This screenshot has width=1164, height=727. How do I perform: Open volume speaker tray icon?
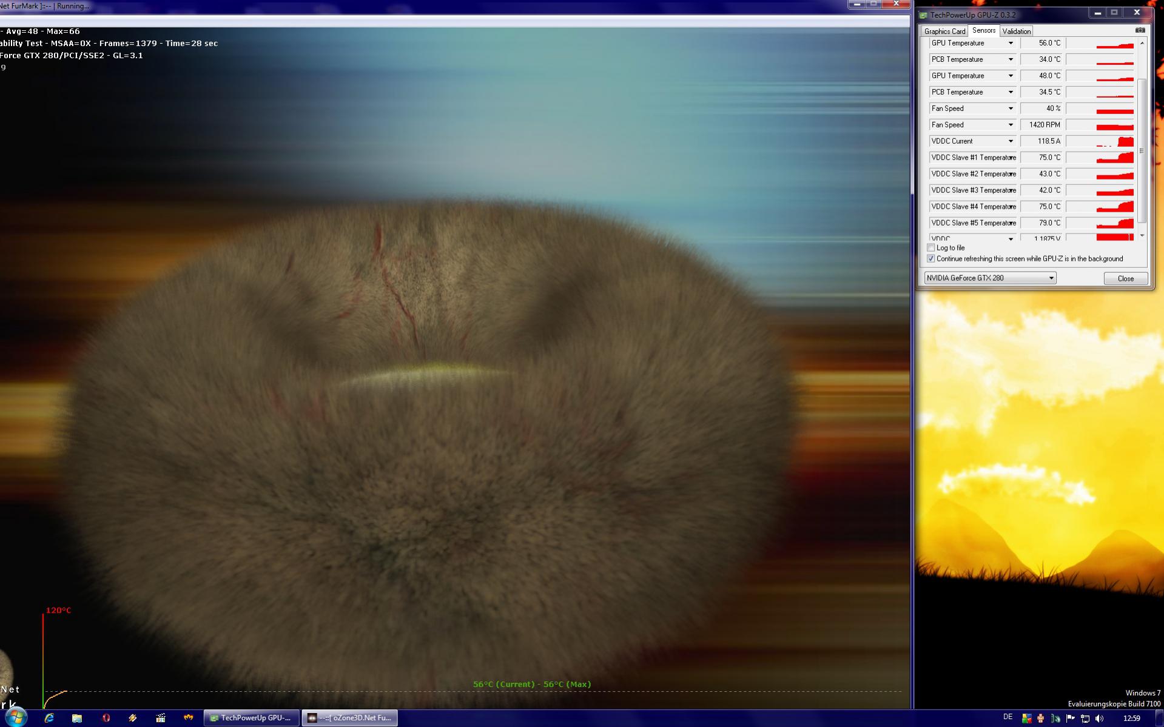(1099, 719)
